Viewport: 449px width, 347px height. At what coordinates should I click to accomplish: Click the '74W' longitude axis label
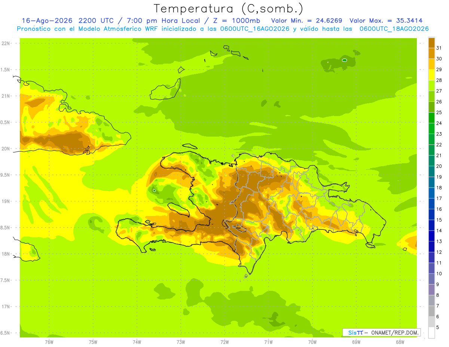[x=137, y=342]
